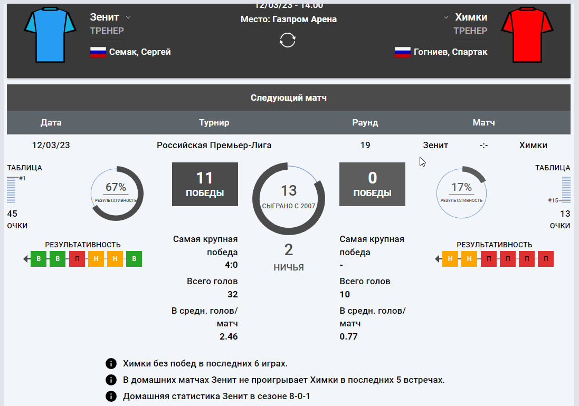Click the Russian flag beside Гогниев, Спартак

[403, 52]
